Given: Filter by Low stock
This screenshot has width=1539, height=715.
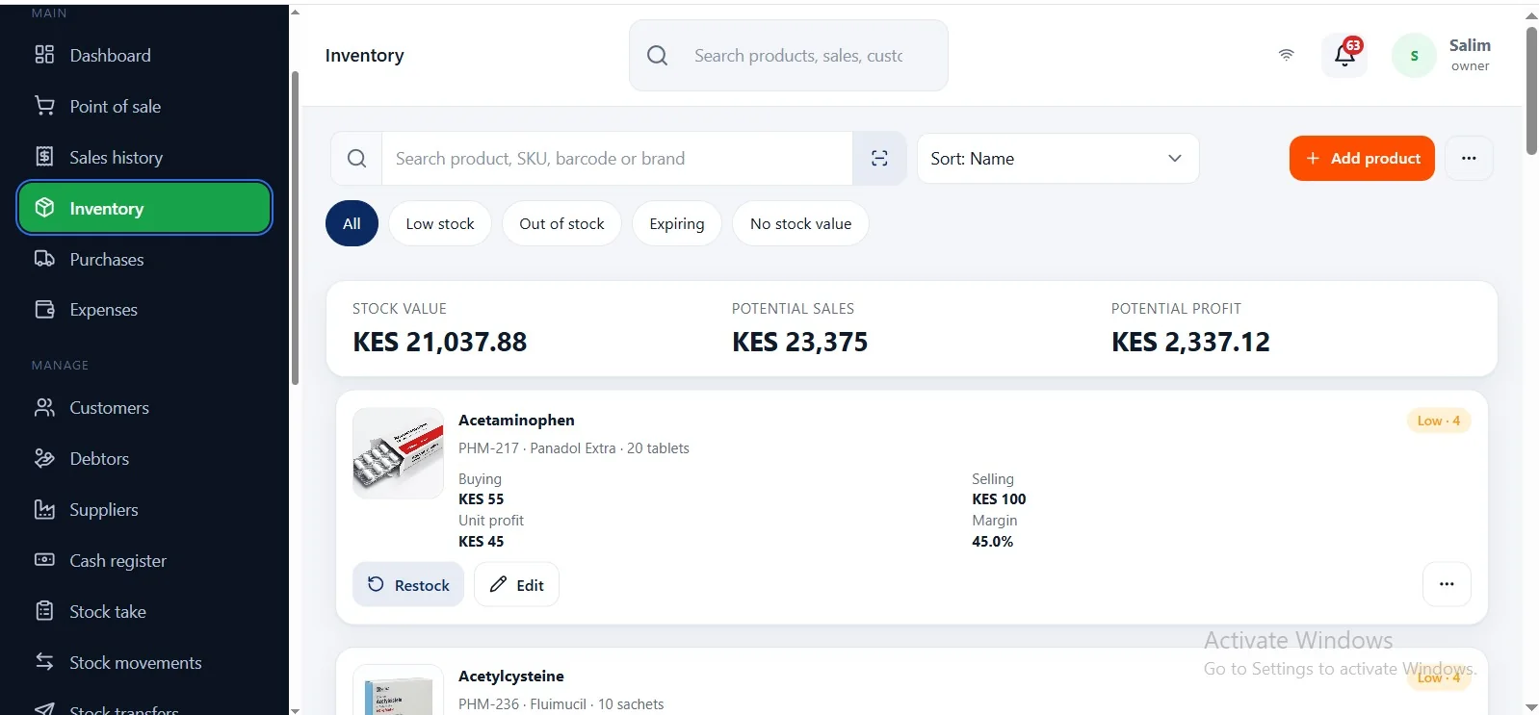Looking at the screenshot, I should 440,223.
